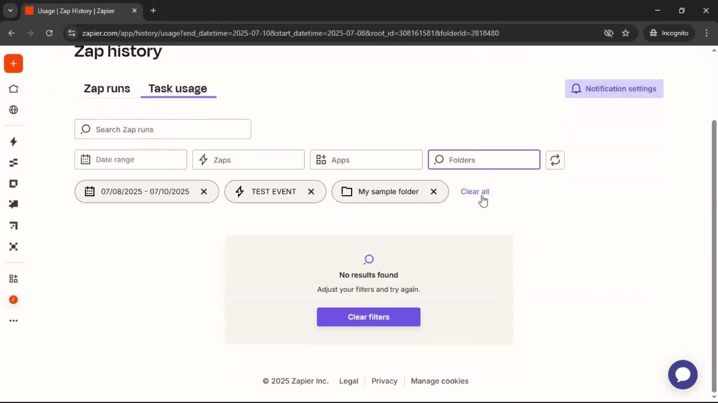Click the TEST EVENT chip label
This screenshot has width=718, height=403.
pyautogui.click(x=273, y=191)
